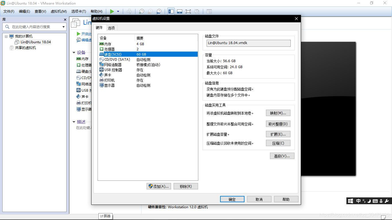The height and width of the screenshot is (220, 392).
Task: Select the 硬盘(SCSI) row
Action: tap(148, 54)
